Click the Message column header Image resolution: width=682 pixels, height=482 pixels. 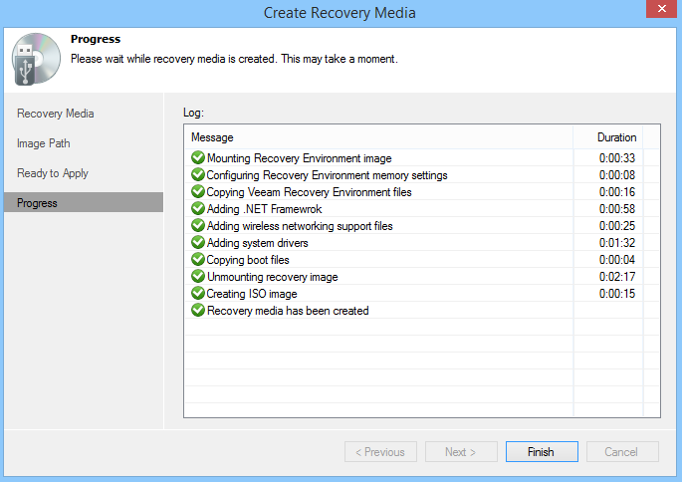pyautogui.click(x=378, y=137)
